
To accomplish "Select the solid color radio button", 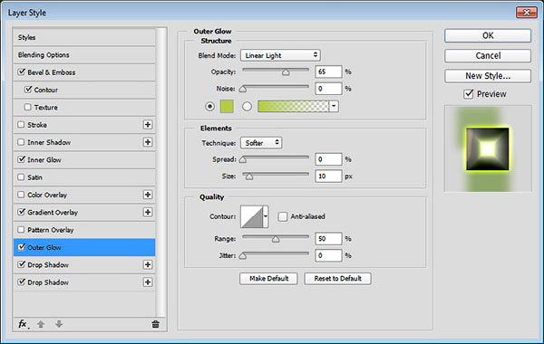I will point(210,106).
